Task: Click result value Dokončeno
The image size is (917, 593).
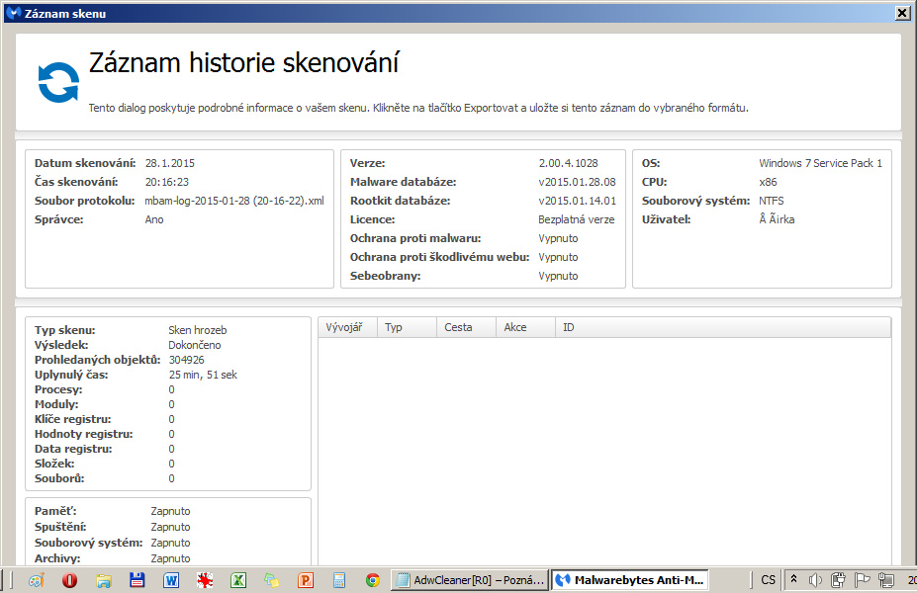Action: click(x=194, y=345)
